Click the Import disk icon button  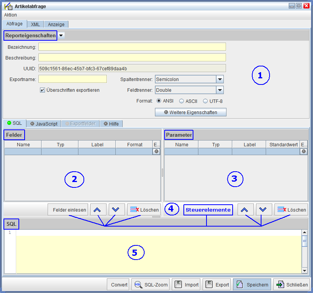click(x=186, y=285)
